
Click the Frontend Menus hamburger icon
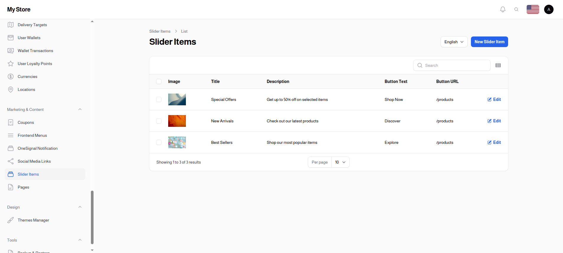(x=11, y=135)
